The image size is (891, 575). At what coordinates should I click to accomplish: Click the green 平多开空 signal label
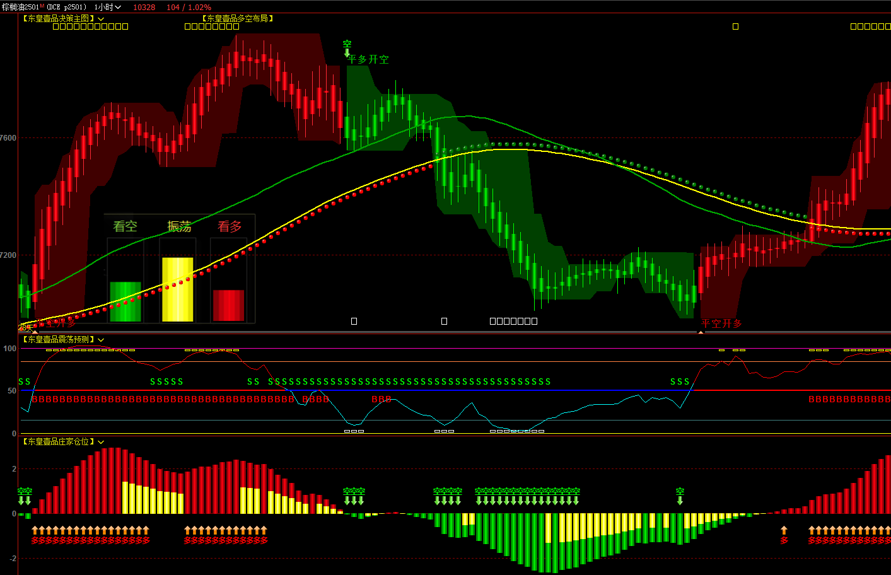(368, 59)
